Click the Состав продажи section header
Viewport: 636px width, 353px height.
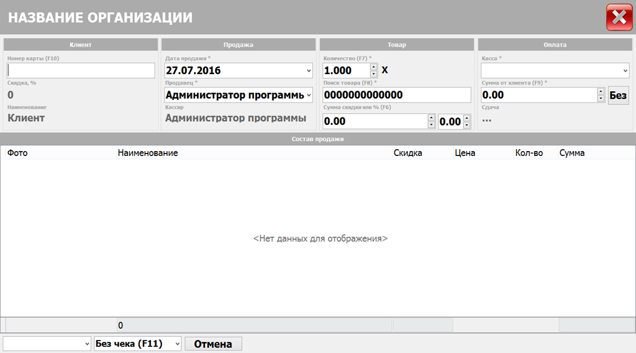tap(318, 139)
